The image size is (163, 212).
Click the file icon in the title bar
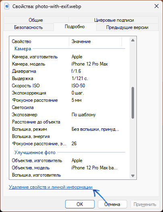tap(7, 6)
